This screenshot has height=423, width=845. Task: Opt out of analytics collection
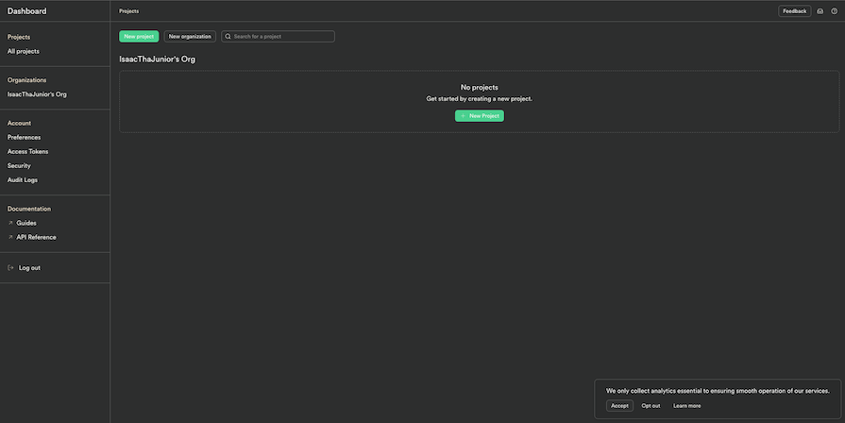[x=651, y=406]
